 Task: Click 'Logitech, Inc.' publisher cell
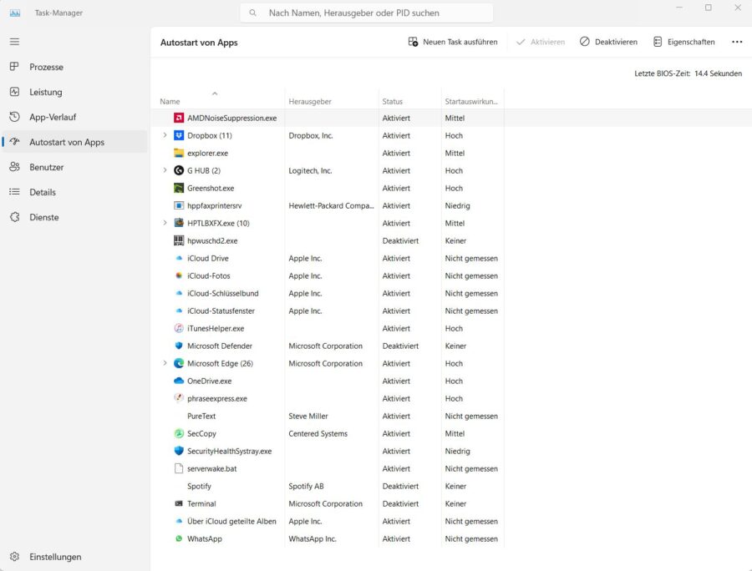click(x=310, y=170)
